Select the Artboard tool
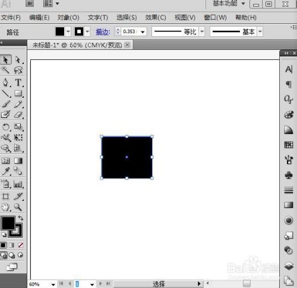The height and width of the screenshot is (288, 297). (x=5, y=196)
